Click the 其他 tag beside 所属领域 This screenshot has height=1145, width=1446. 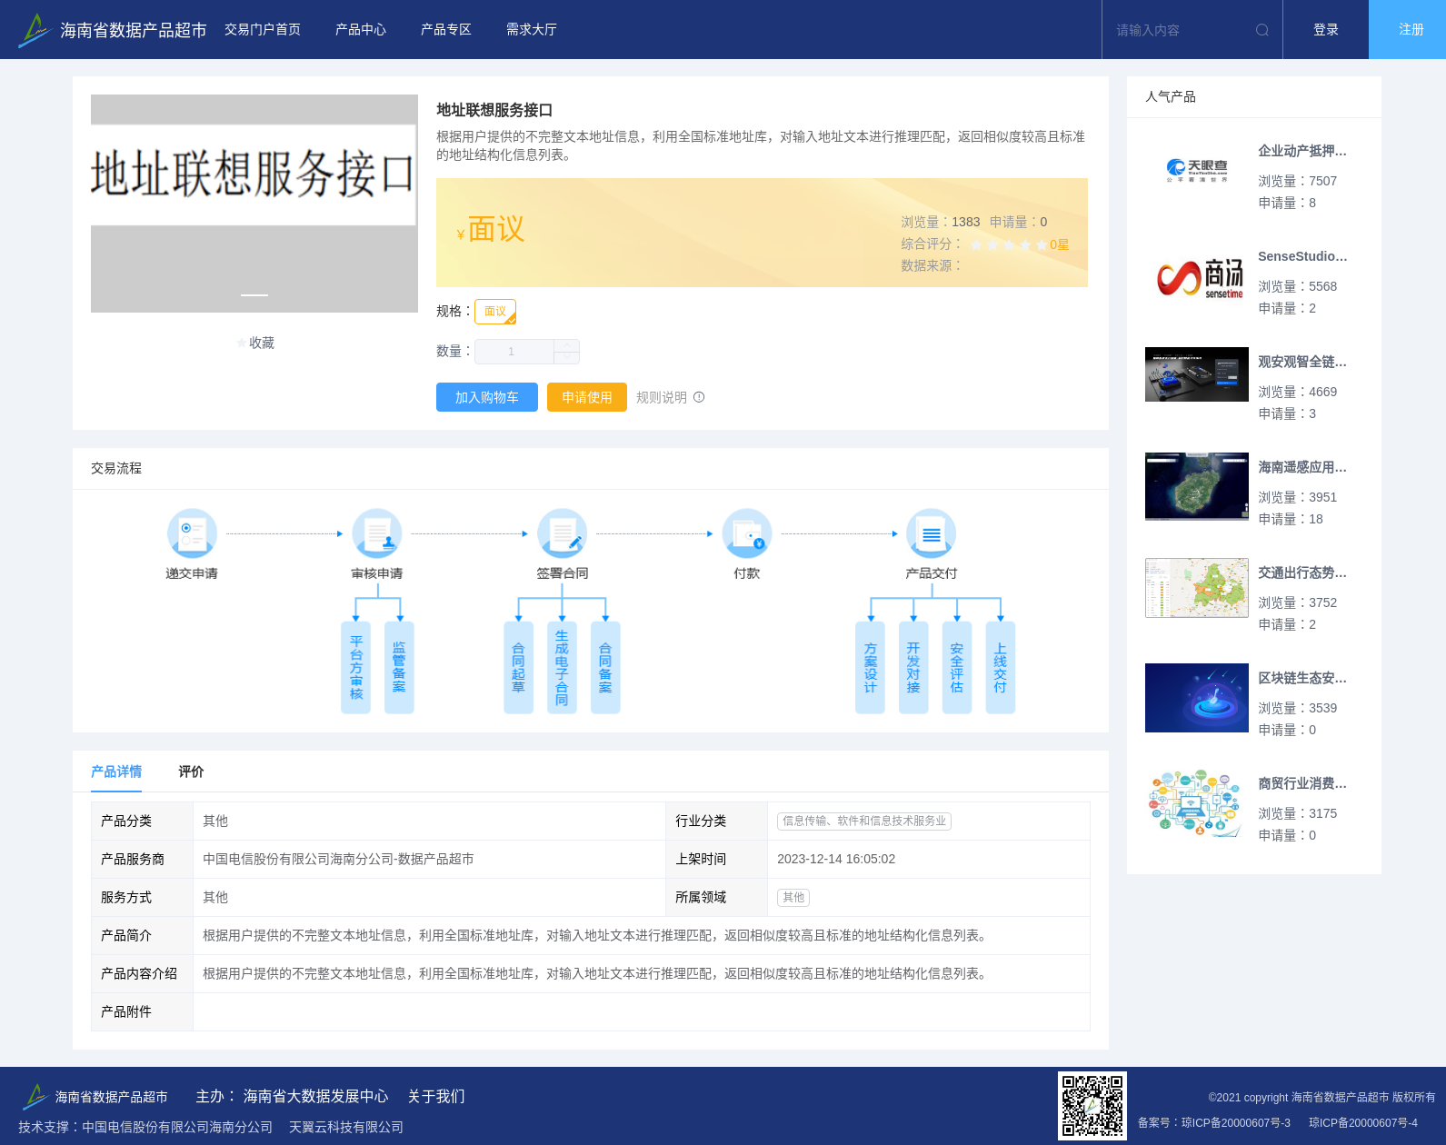(793, 897)
